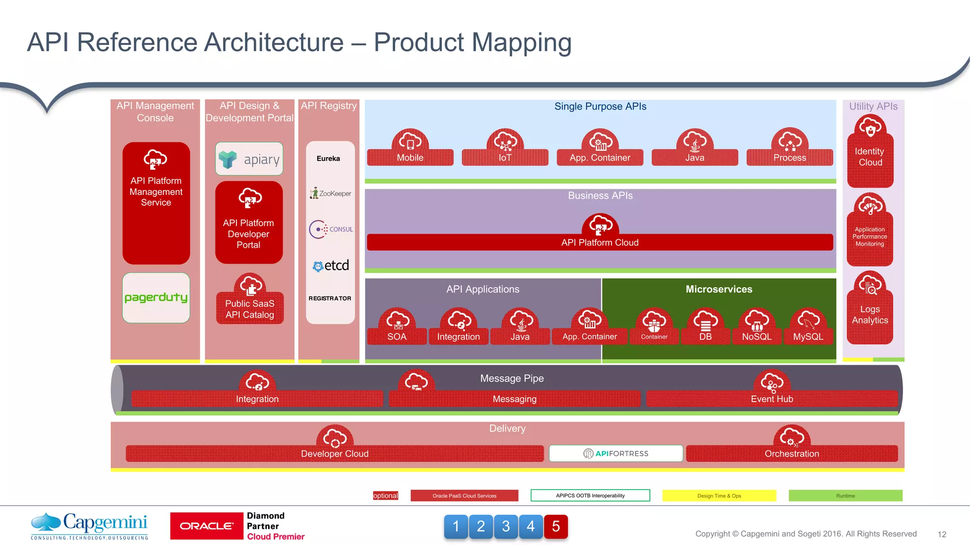
Task: Select the IoT cloud service icon
Action: coord(505,141)
